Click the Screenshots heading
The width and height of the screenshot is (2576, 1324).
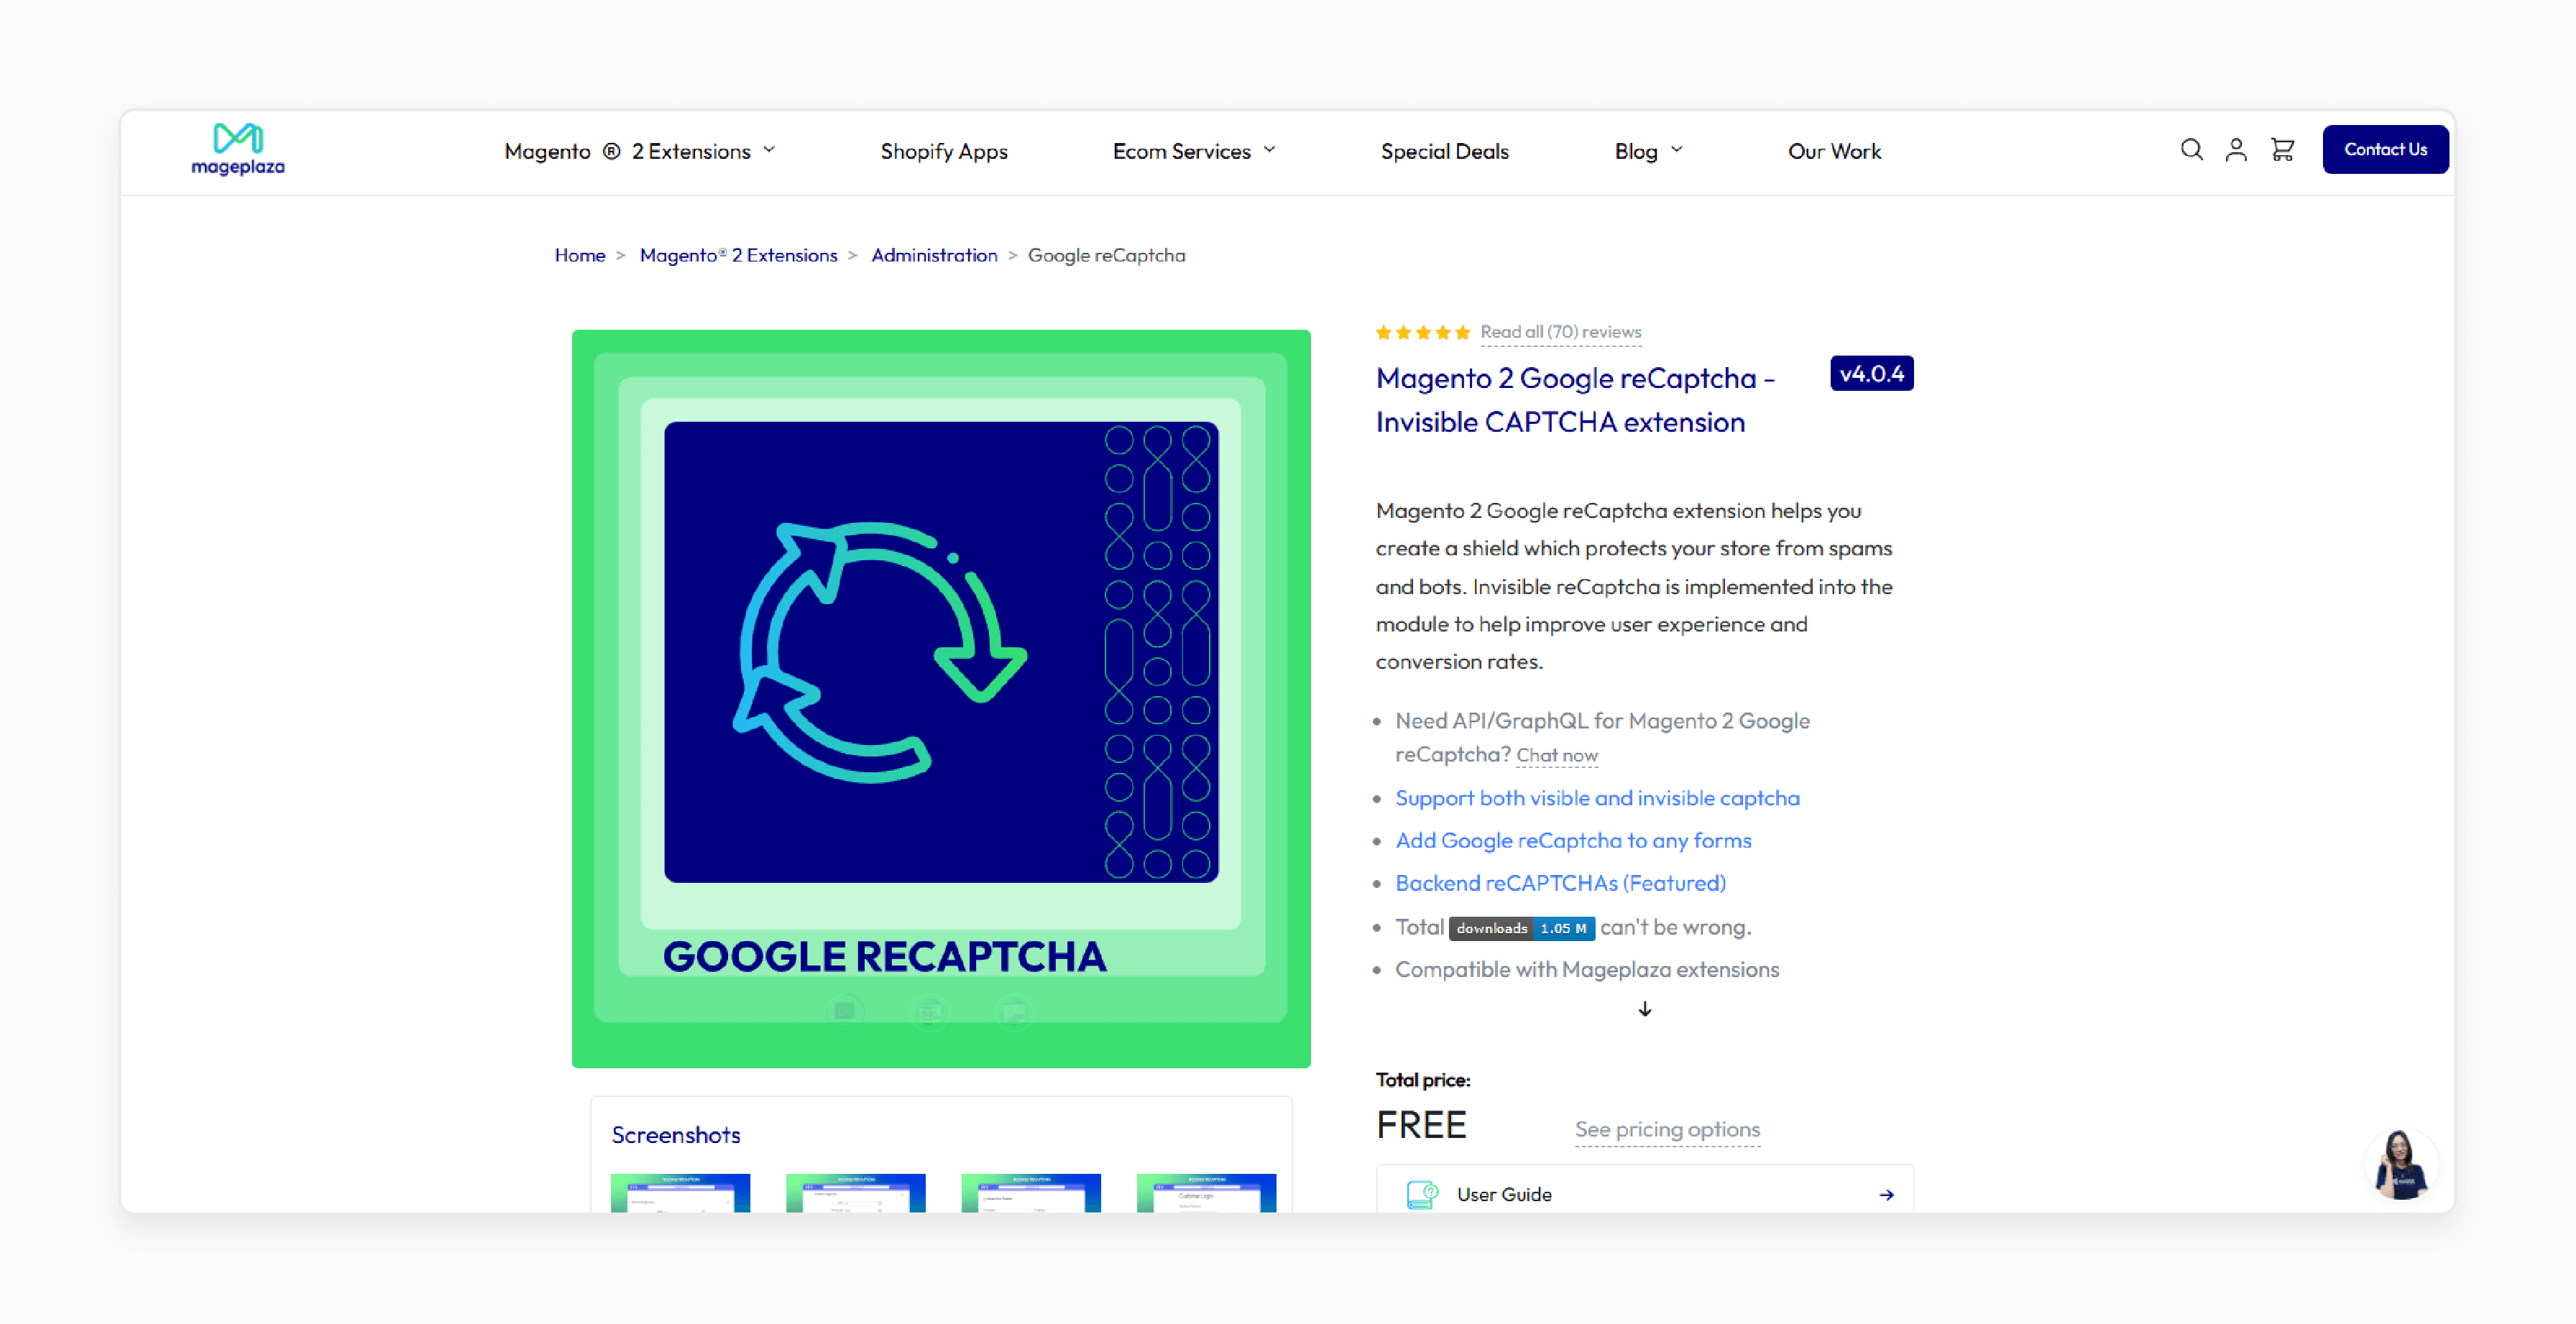(x=676, y=1135)
